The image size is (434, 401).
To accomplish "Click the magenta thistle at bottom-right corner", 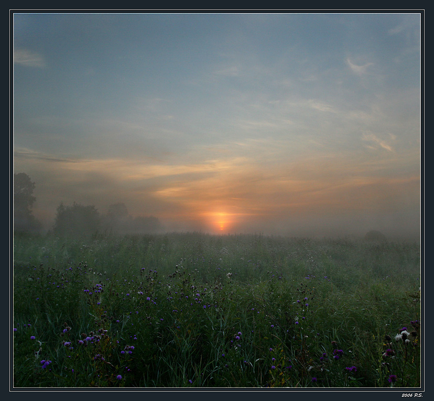I will pos(392,378).
